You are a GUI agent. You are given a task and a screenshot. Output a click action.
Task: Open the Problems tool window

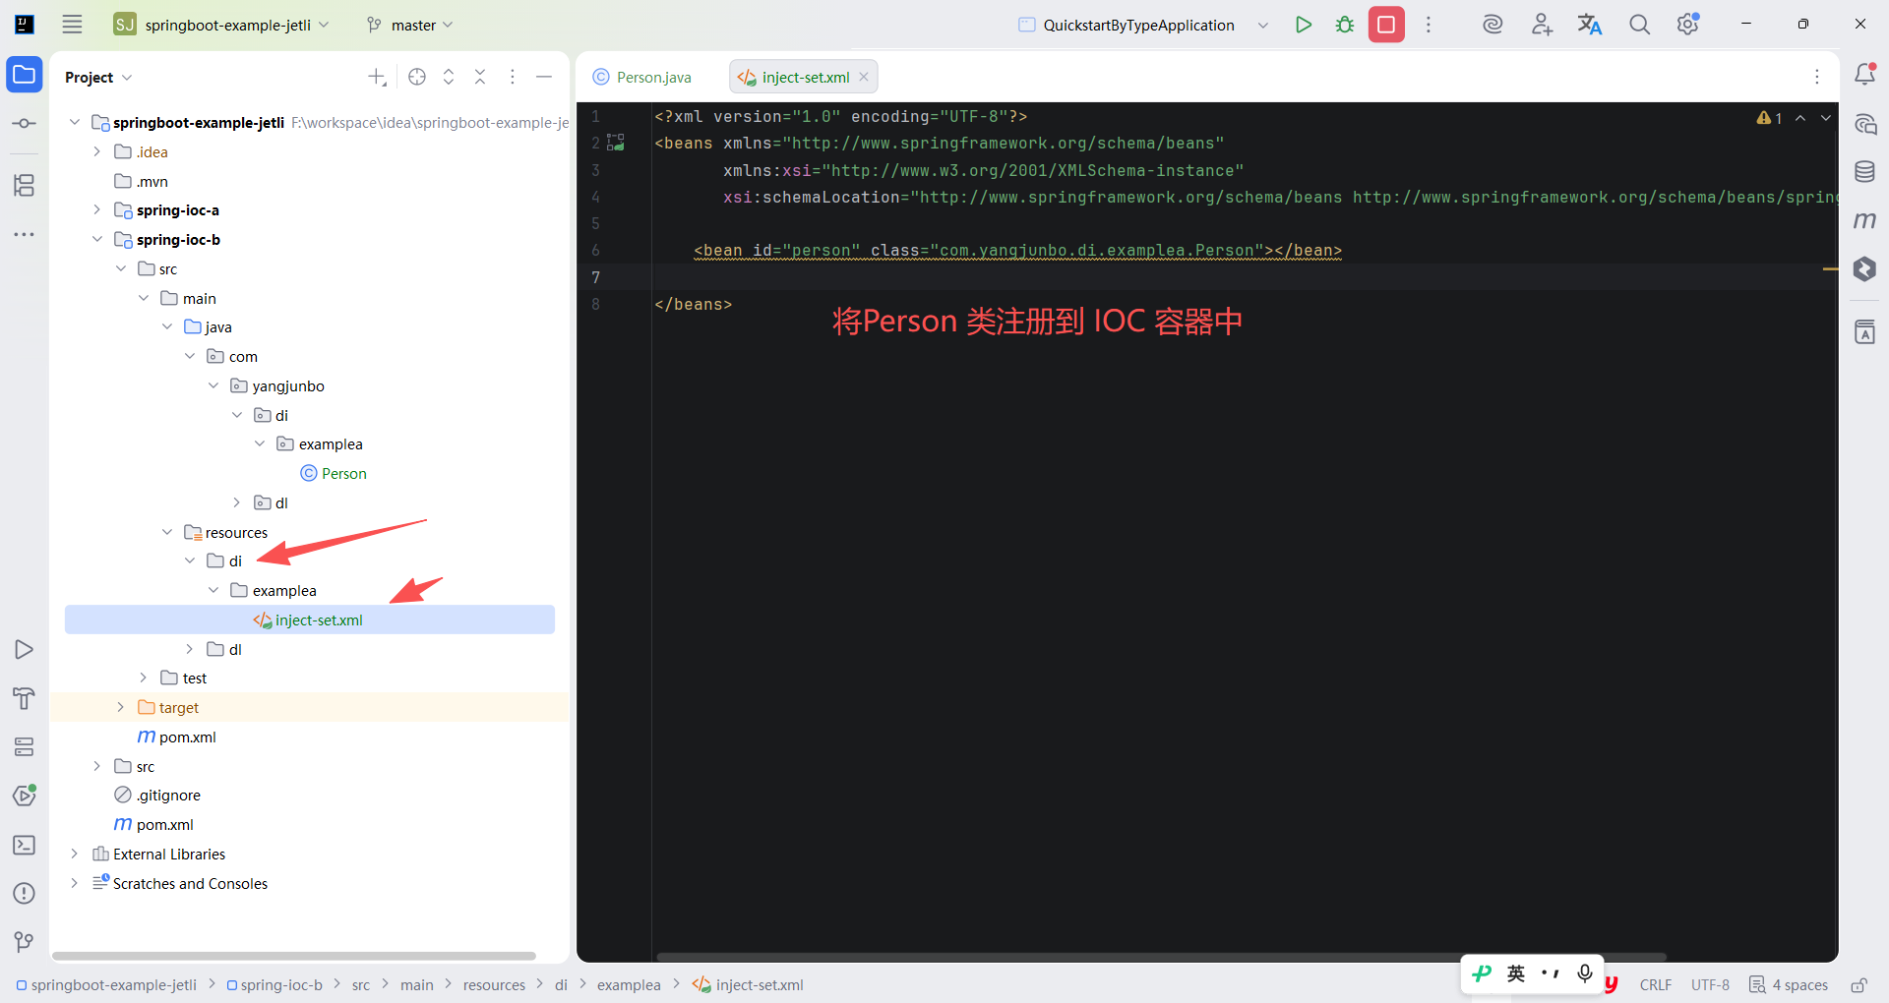coord(25,894)
